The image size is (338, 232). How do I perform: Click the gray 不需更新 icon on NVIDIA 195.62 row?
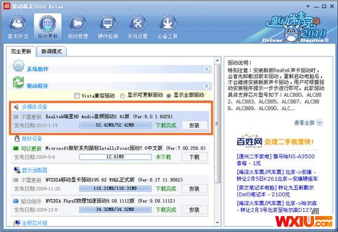click(16, 180)
